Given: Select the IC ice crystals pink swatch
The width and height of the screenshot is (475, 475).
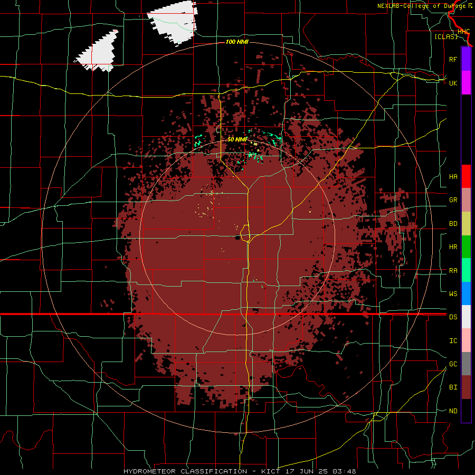Looking at the screenshot, I should point(466,340).
